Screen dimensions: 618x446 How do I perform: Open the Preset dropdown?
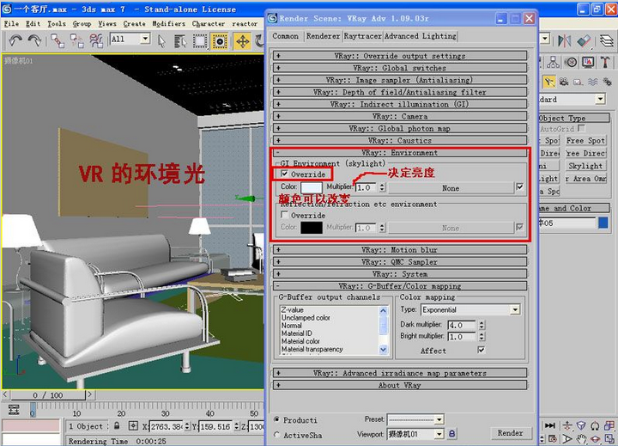pos(415,419)
